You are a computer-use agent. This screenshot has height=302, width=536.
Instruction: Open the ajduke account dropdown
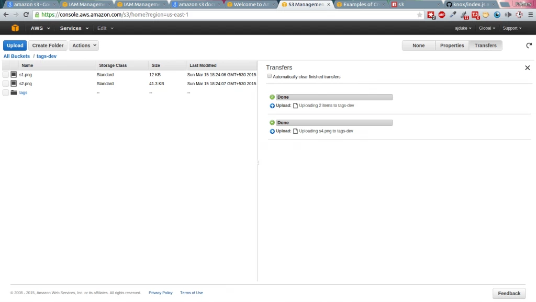point(463,28)
